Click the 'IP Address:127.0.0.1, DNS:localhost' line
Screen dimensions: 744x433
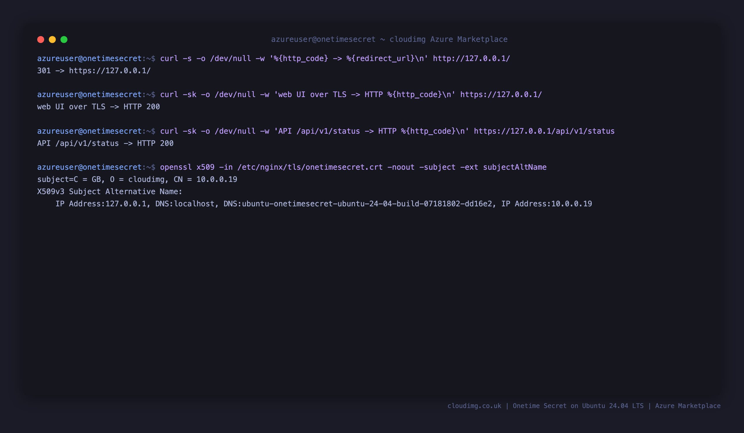pos(323,204)
